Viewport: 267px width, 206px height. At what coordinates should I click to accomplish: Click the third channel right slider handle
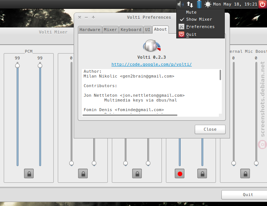point(148,163)
